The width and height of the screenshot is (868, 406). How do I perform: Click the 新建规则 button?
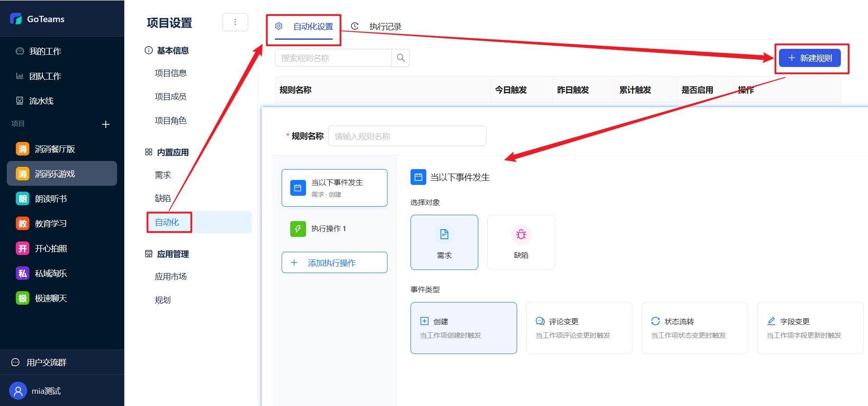(810, 58)
